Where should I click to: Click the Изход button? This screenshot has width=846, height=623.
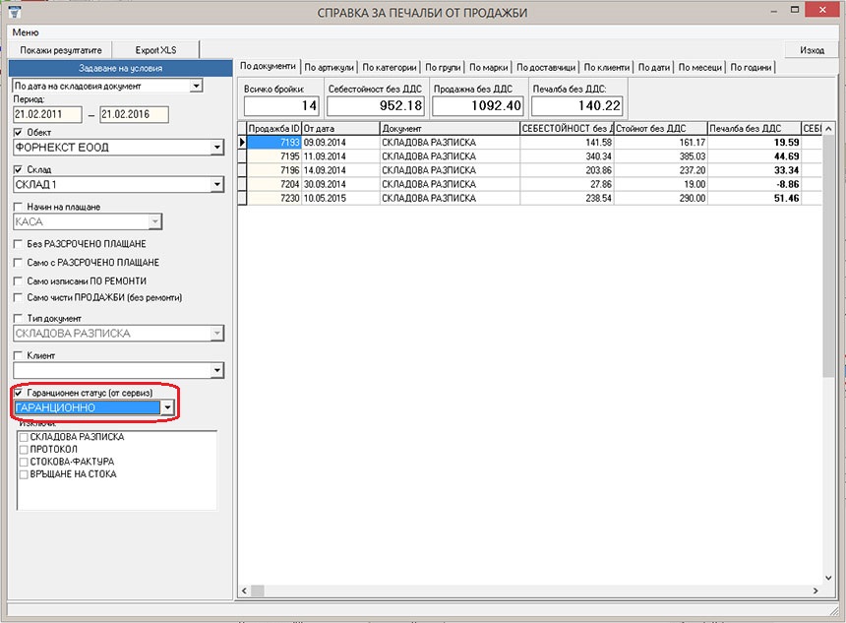point(812,50)
